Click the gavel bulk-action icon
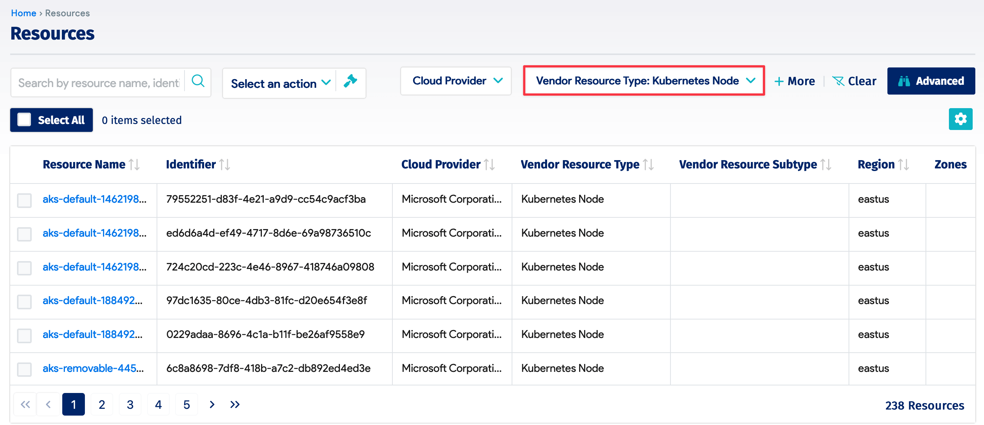 350,81
